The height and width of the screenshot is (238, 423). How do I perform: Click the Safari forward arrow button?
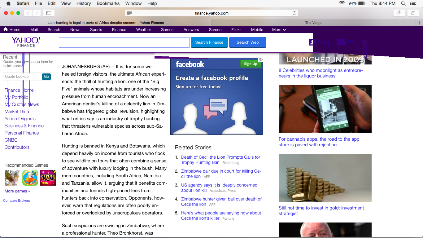tap(37, 13)
